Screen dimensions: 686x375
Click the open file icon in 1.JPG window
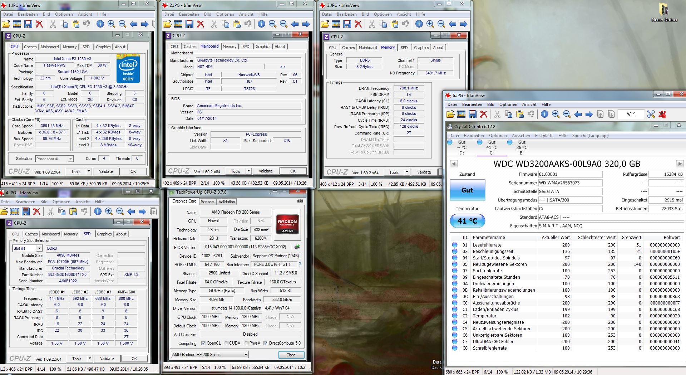point(6,24)
